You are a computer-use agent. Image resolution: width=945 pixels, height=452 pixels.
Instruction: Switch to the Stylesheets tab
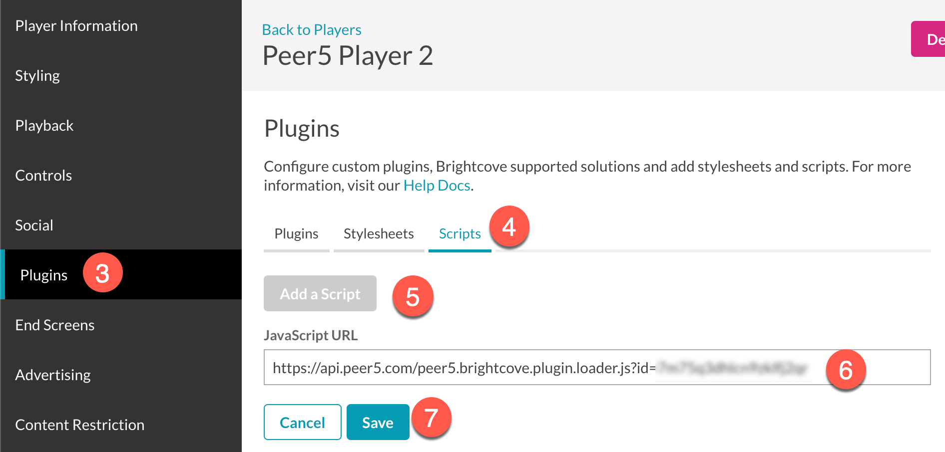[378, 233]
